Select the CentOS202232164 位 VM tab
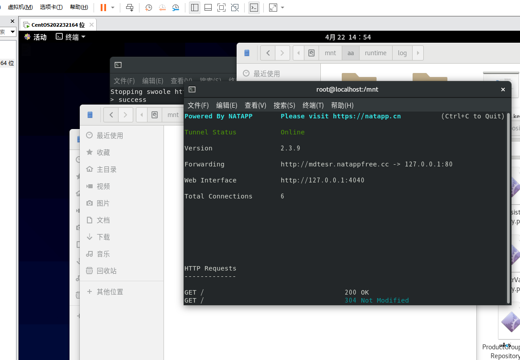 pos(58,25)
